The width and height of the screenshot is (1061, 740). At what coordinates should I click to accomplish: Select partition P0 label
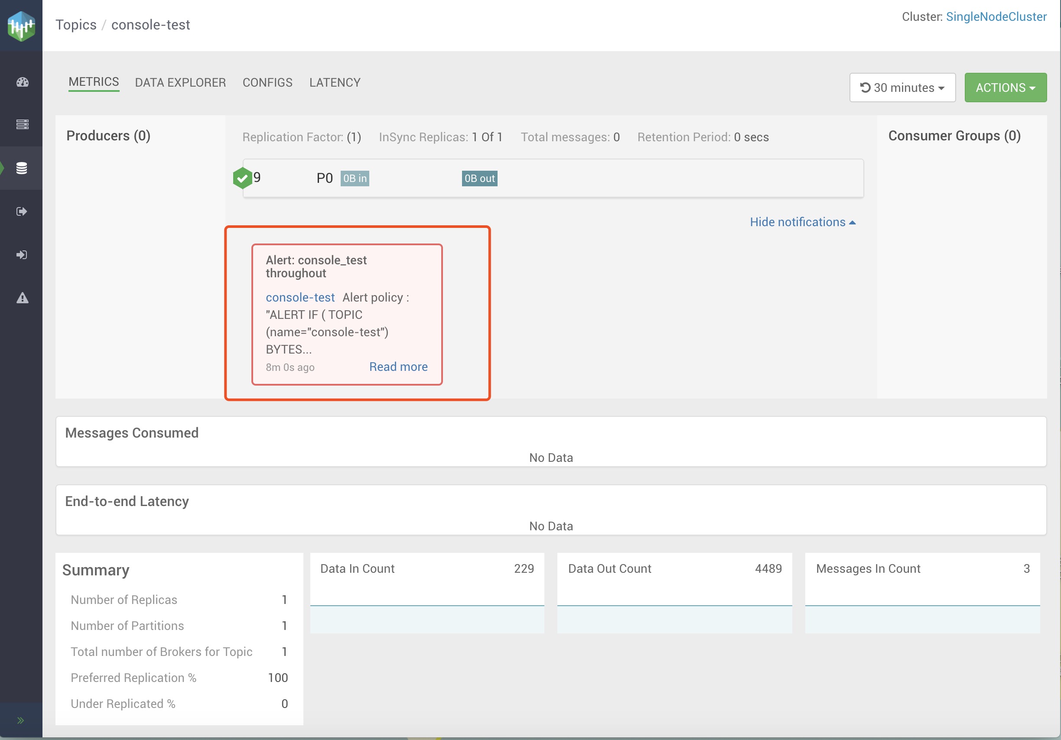[324, 179]
